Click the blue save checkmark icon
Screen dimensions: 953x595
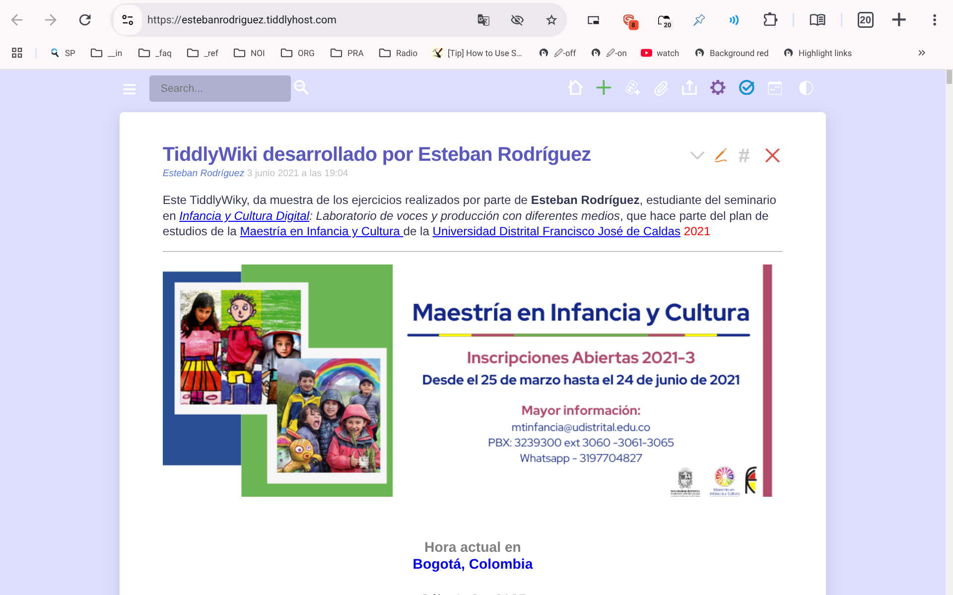coord(747,88)
